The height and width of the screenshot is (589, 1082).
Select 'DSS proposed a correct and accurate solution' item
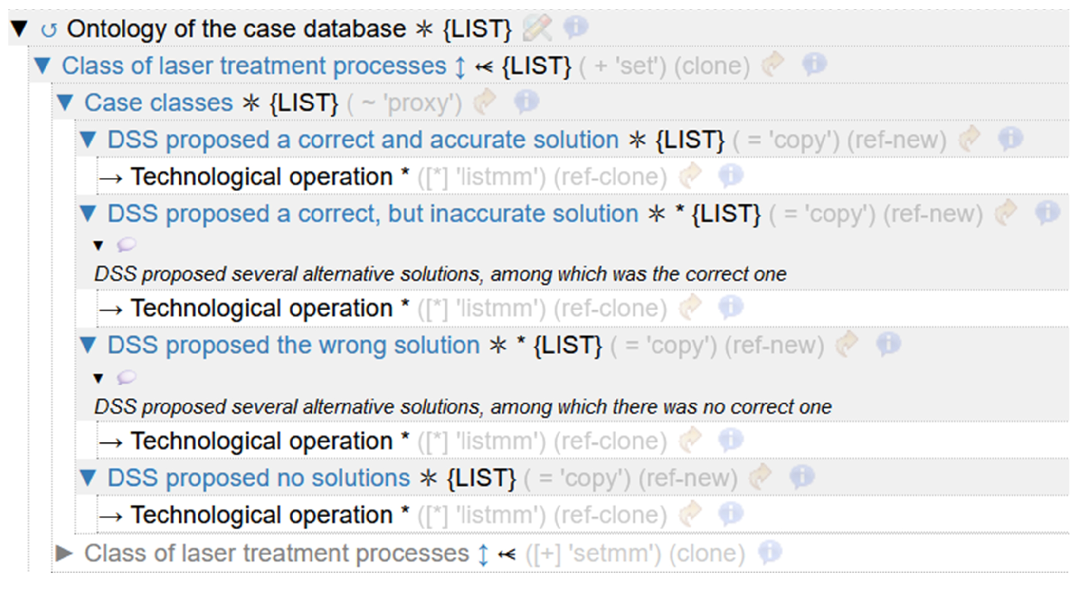pyautogui.click(x=363, y=140)
